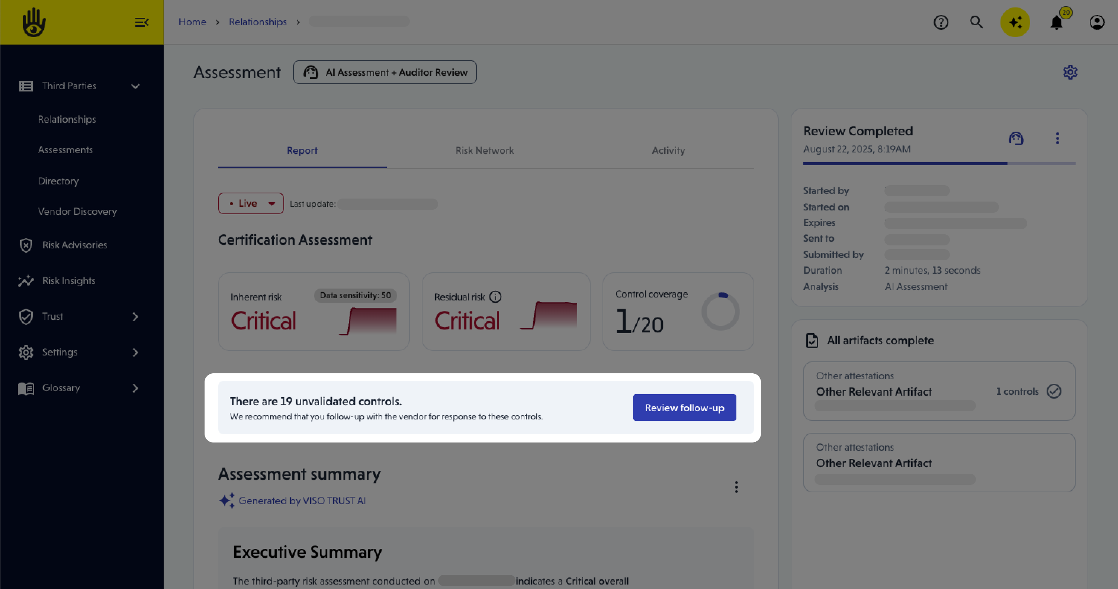Click AI Assessment + Auditor Review button
This screenshot has width=1118, height=589.
point(385,72)
